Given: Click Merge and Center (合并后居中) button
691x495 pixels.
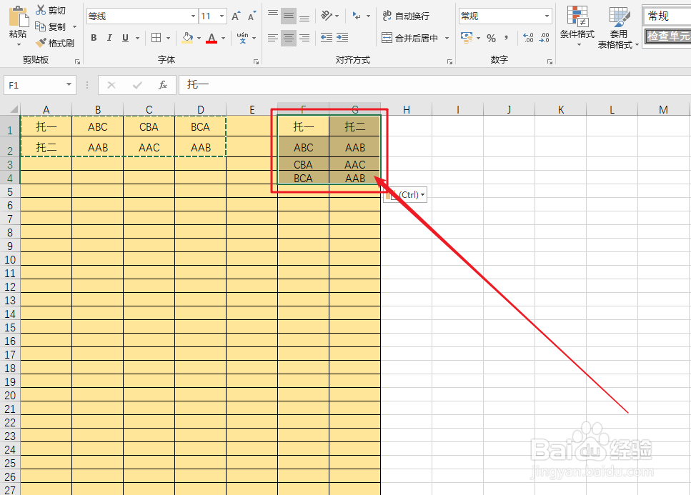Looking at the screenshot, I should pos(410,38).
